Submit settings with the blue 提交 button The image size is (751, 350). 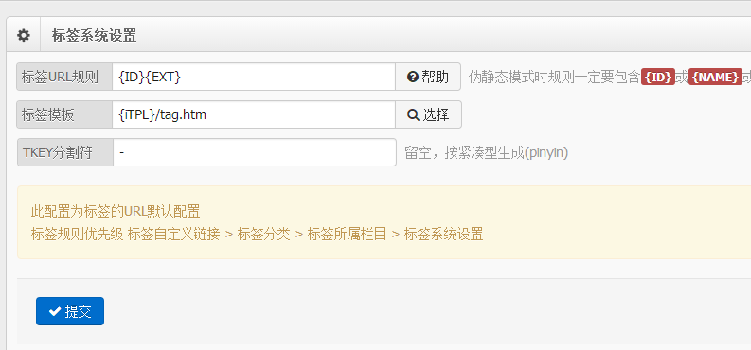coord(70,311)
